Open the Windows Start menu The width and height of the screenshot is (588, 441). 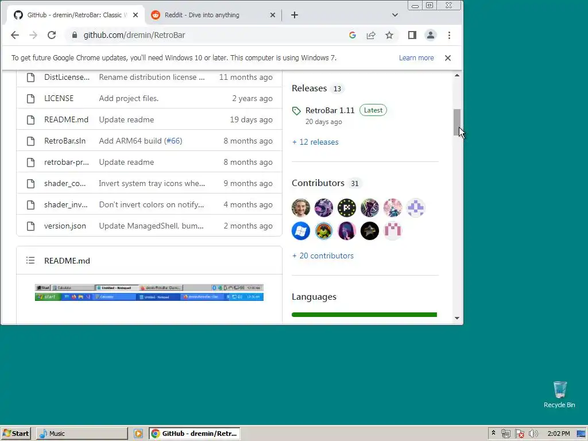[16, 434]
